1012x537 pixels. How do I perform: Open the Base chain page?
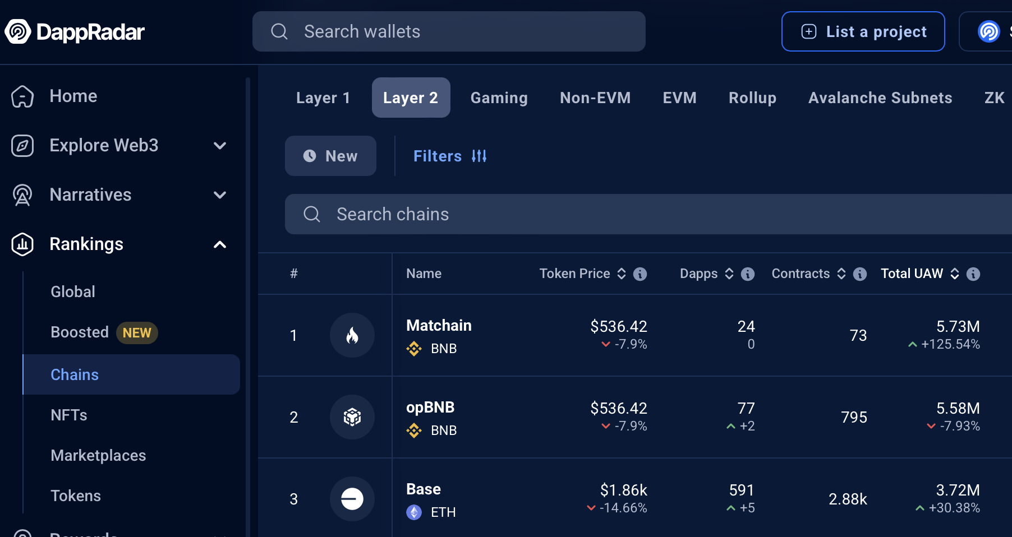pyautogui.click(x=424, y=489)
